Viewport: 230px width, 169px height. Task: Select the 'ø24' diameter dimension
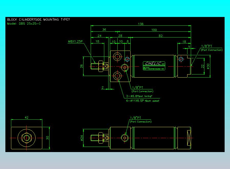tap(82, 138)
